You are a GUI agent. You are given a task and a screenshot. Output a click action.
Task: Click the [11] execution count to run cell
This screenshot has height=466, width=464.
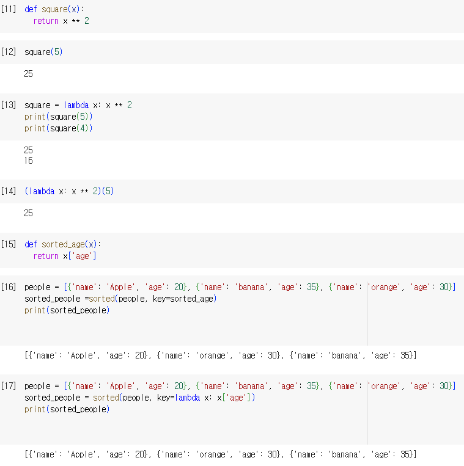coord(9,9)
